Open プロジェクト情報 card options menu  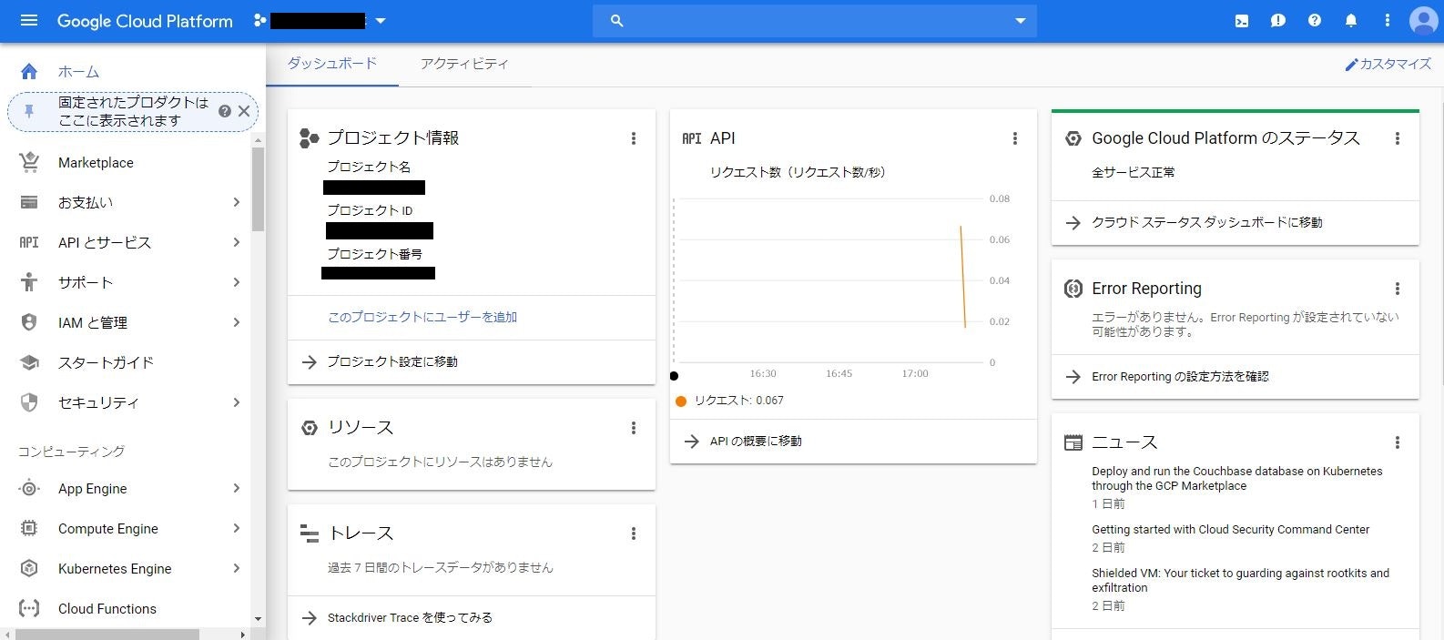point(634,138)
